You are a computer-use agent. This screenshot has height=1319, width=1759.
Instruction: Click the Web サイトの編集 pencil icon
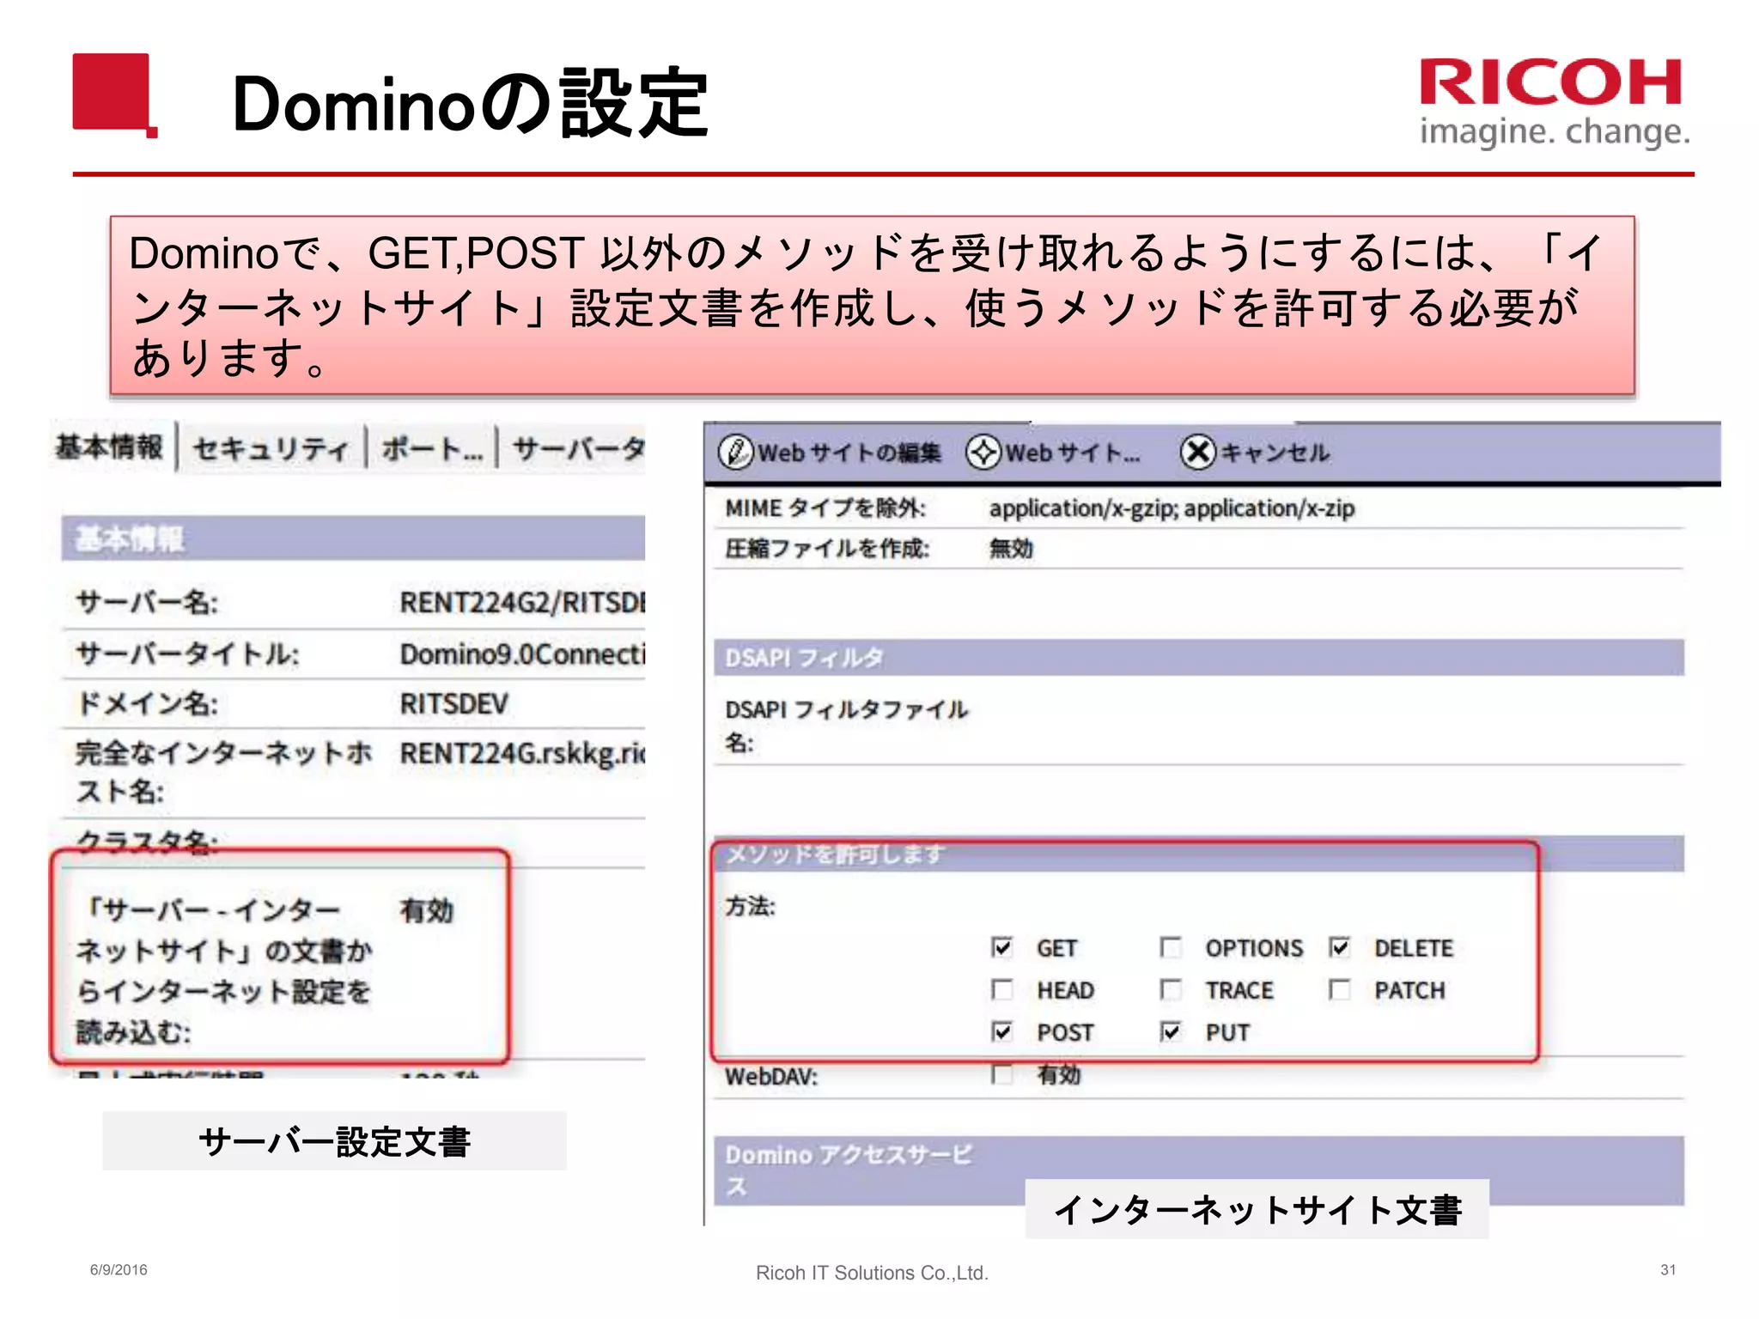[736, 452]
